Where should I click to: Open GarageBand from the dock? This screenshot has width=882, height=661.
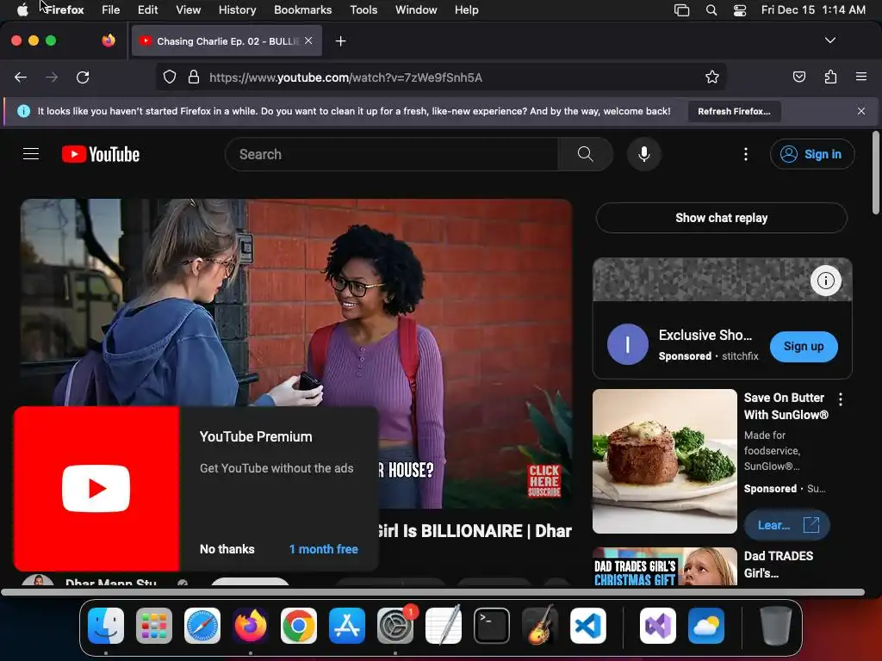(x=540, y=626)
